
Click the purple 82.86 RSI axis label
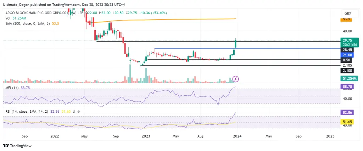coord(347,113)
